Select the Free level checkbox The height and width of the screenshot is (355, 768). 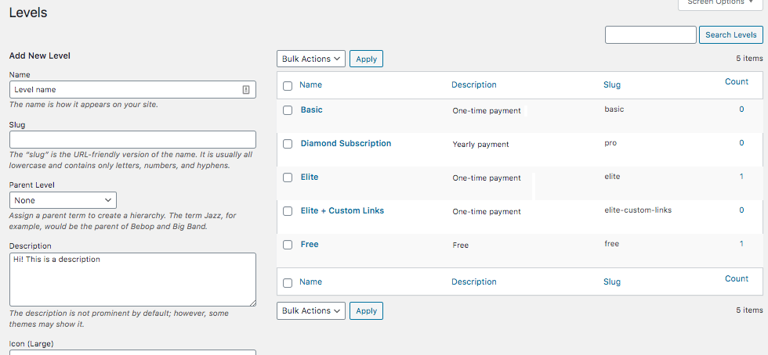[x=288, y=245]
